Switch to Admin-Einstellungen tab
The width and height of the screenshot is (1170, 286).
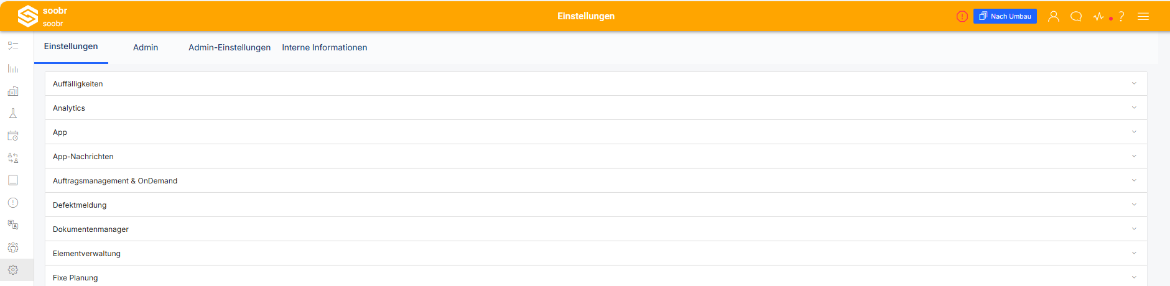tap(230, 47)
